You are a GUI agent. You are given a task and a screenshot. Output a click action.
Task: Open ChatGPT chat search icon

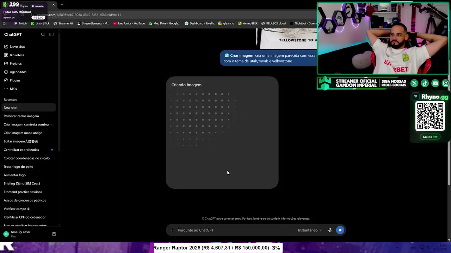pyautogui.click(x=43, y=34)
